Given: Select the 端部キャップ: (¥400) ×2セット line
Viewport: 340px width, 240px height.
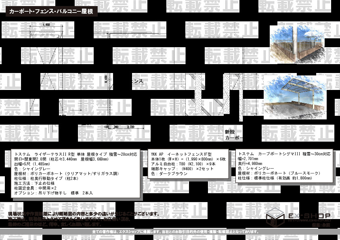Looking at the screenshot, I should (182, 169).
